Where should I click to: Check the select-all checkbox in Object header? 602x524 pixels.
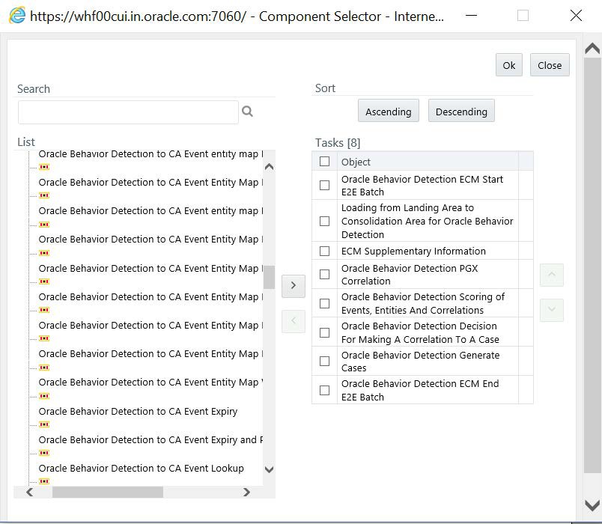[x=324, y=160]
